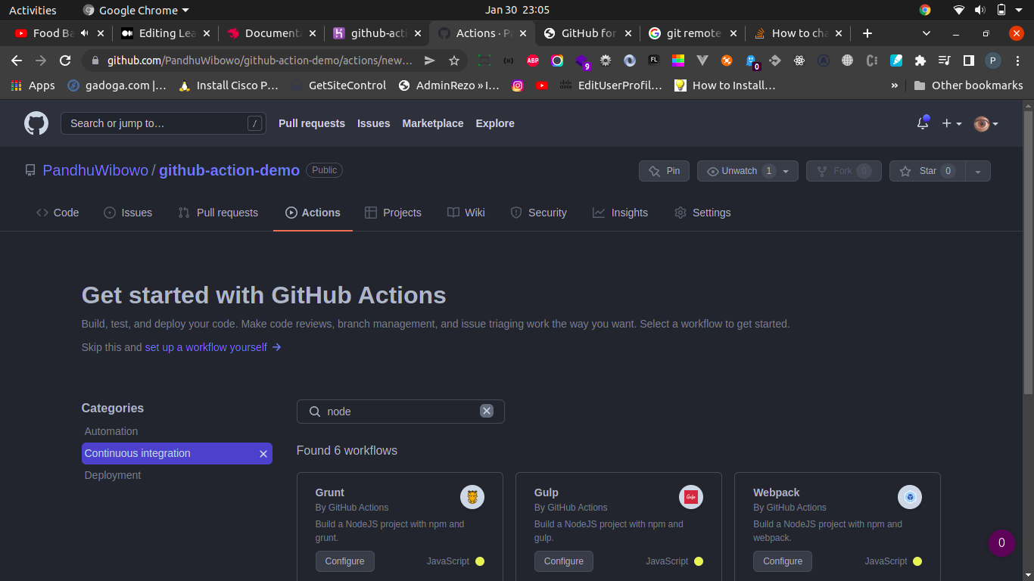Expand the Star lists dropdown arrow

tap(978, 171)
